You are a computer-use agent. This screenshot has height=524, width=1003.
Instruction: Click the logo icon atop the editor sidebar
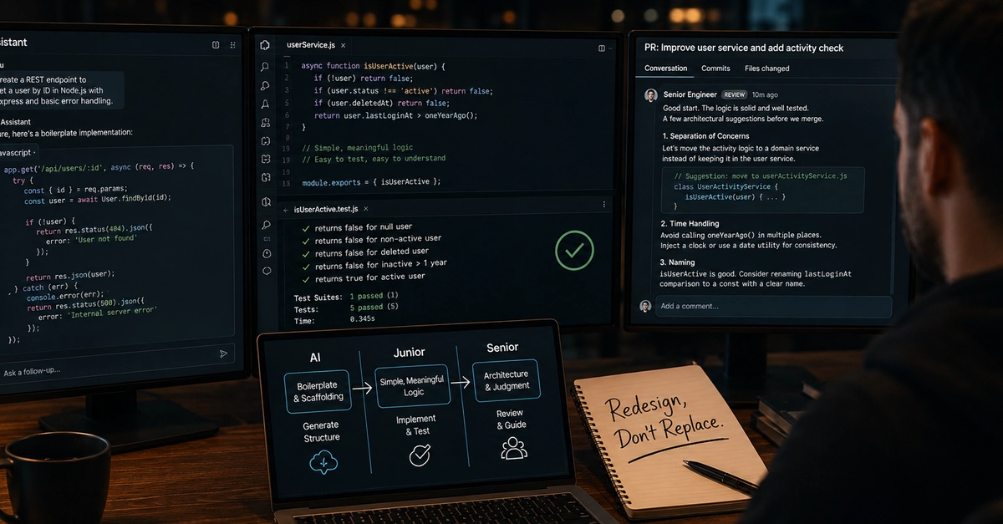click(x=265, y=46)
